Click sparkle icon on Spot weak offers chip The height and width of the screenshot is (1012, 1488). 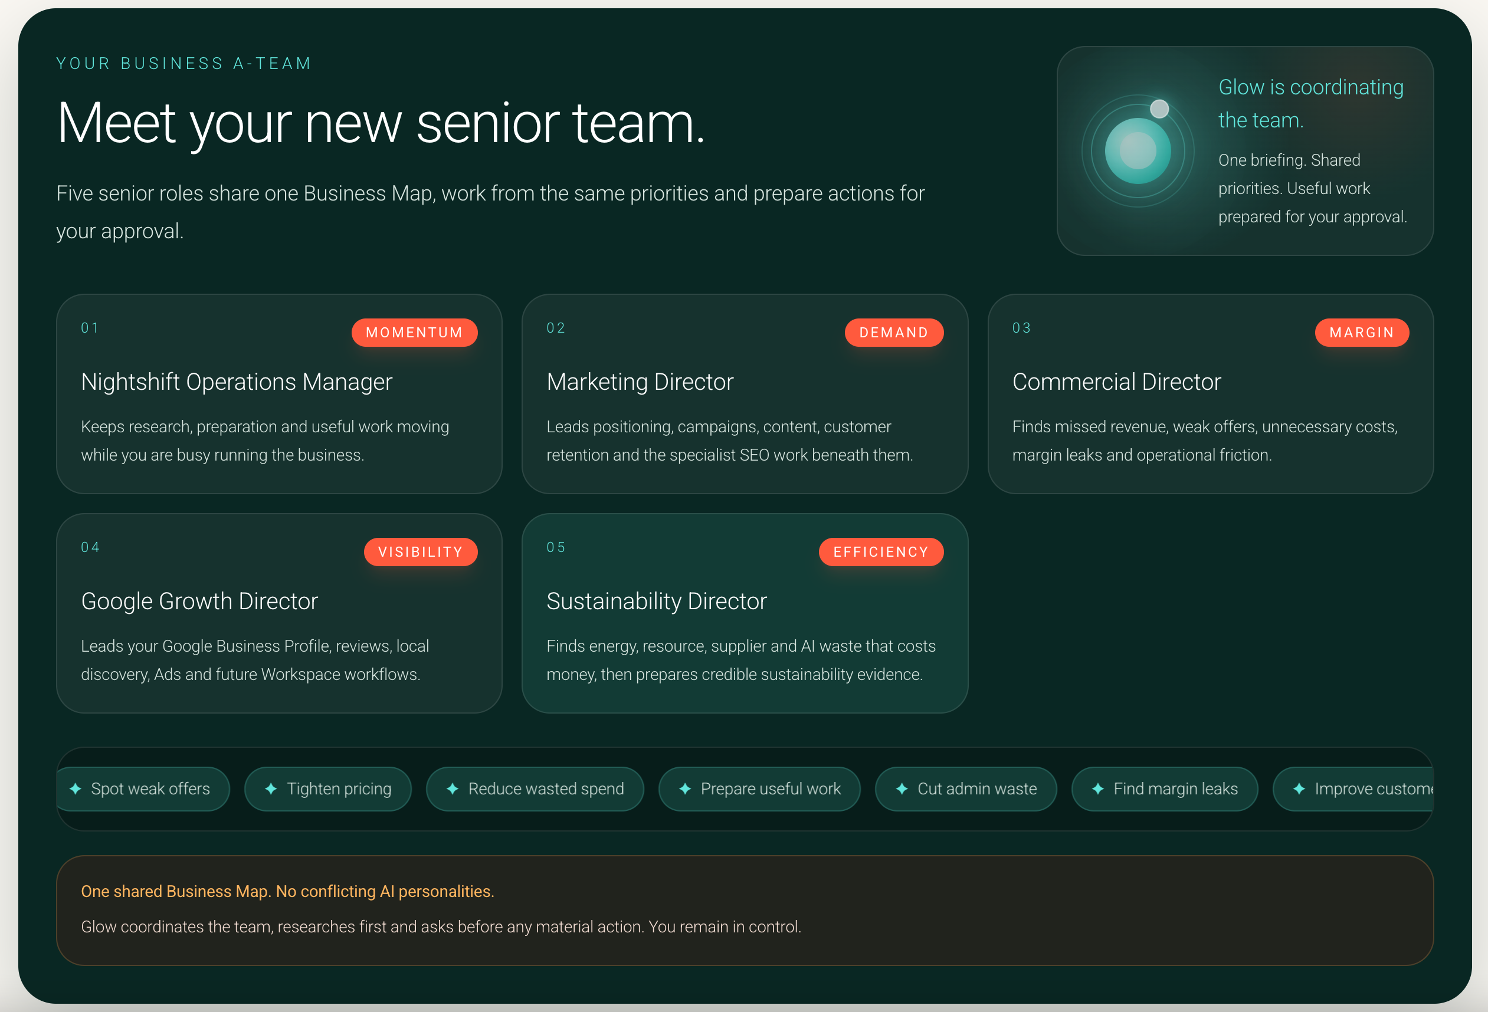pos(76,788)
